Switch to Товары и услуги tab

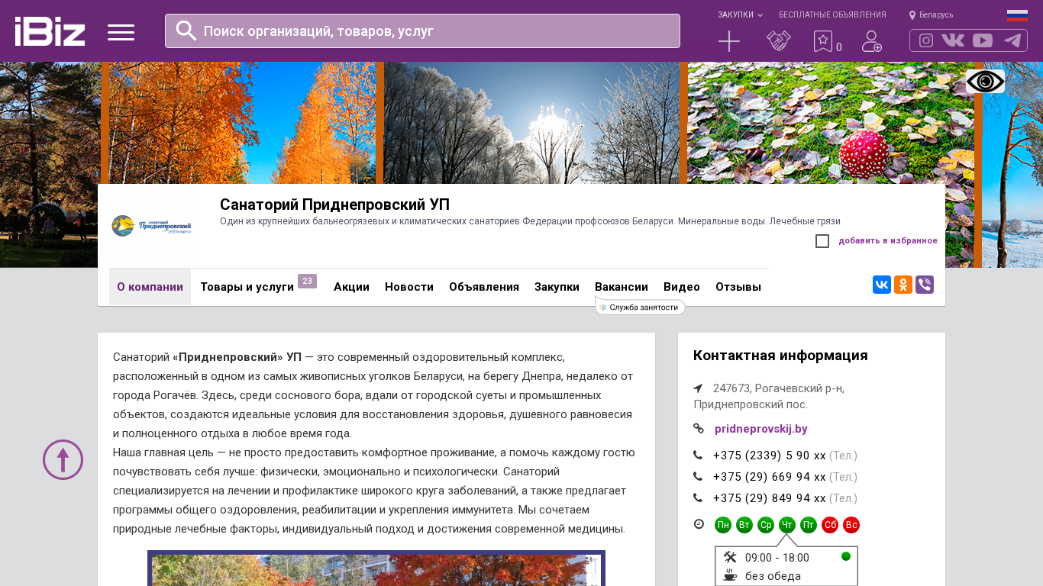247,287
